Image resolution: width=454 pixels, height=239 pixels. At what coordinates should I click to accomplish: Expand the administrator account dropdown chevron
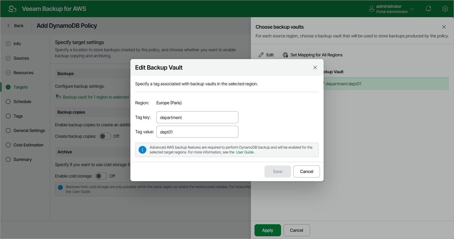click(412, 9)
